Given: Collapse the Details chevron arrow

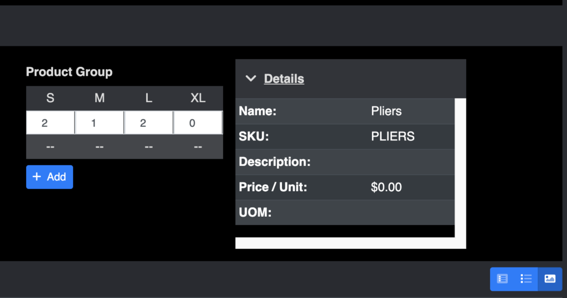Looking at the screenshot, I should click(x=251, y=79).
